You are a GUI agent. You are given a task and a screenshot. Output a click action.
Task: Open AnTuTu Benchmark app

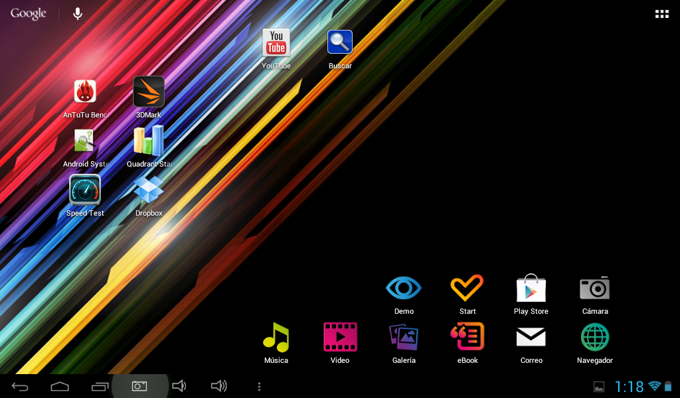[x=85, y=93]
